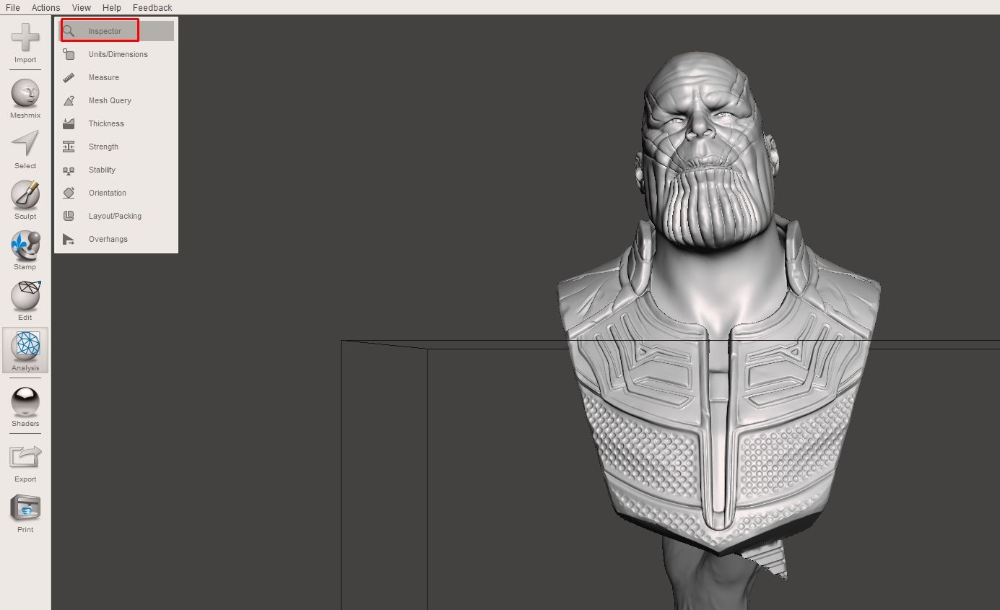The width and height of the screenshot is (1000, 610).
Task: Check model Overhangs
Action: [108, 239]
